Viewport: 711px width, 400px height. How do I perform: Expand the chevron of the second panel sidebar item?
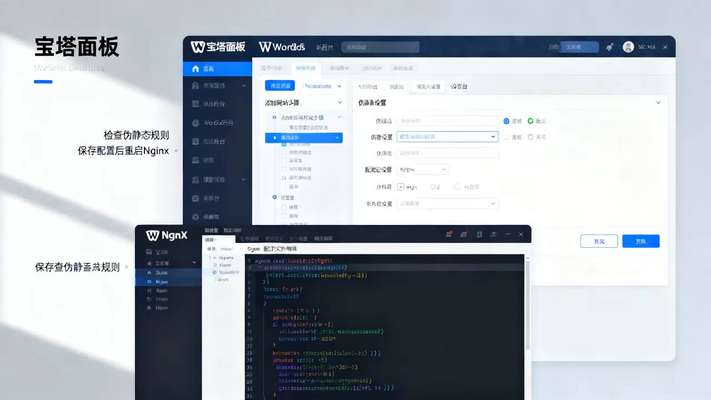244,86
